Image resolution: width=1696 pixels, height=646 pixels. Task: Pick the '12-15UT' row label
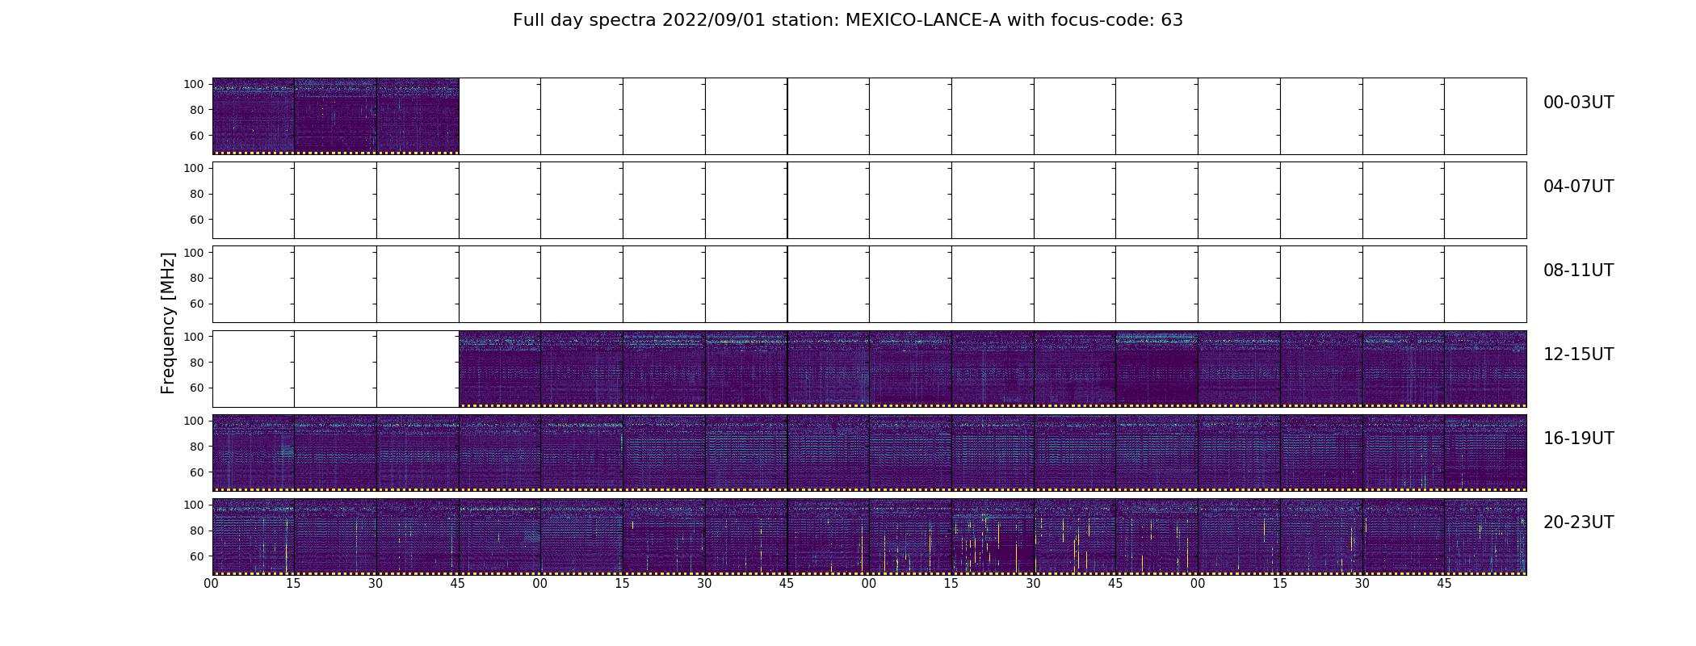click(1578, 354)
